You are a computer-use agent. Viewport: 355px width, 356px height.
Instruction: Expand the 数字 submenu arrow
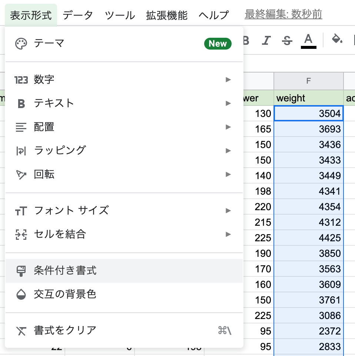tap(228, 80)
